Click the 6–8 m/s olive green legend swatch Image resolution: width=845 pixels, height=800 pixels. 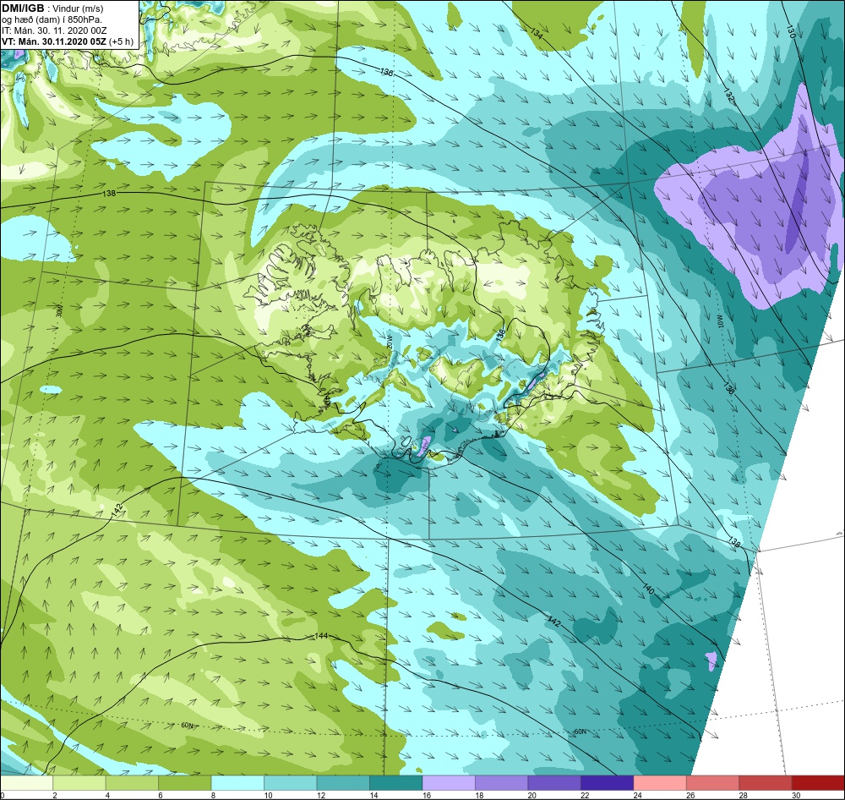pos(185,783)
